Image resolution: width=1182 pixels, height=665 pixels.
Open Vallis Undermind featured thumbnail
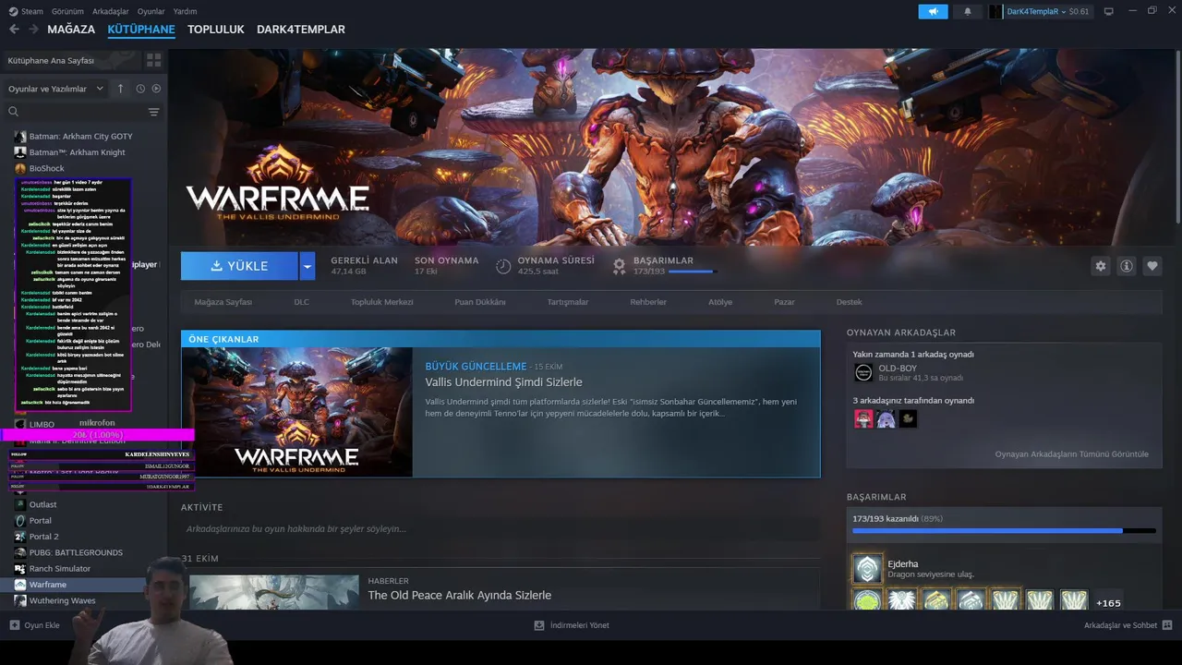pyautogui.click(x=297, y=412)
